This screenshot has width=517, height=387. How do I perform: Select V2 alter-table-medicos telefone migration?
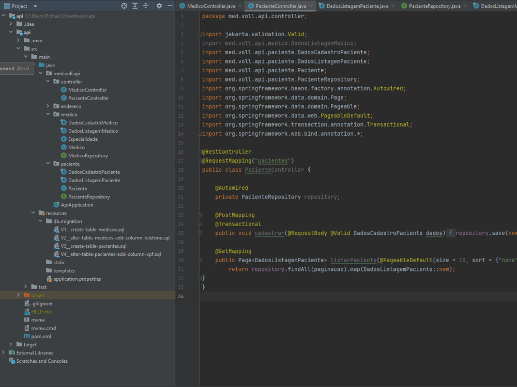click(115, 238)
